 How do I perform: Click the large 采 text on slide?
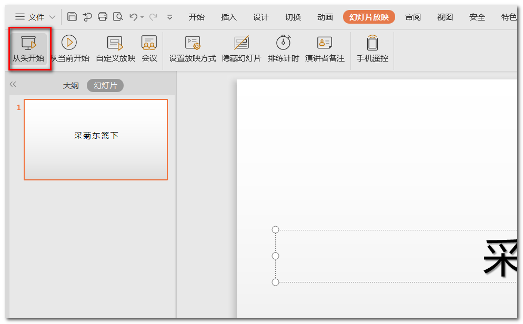(500, 258)
